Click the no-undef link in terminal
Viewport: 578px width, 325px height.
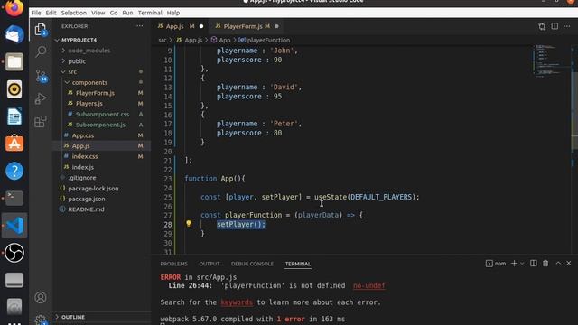coord(369,285)
